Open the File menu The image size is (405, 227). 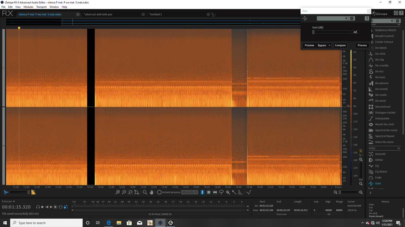point(3,7)
